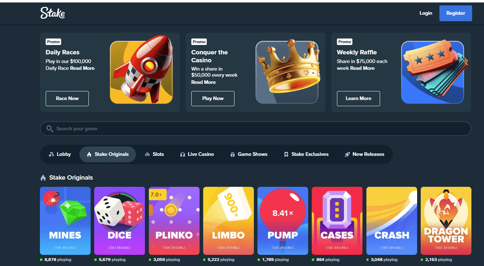This screenshot has width=484, height=266.
Task: Switch to the Slots tab
Action: tap(154, 154)
